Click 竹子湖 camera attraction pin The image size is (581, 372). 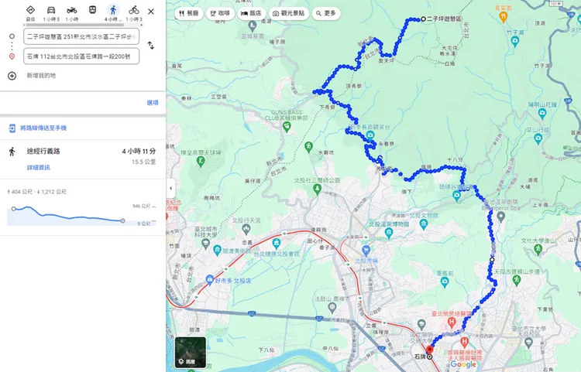(x=514, y=41)
